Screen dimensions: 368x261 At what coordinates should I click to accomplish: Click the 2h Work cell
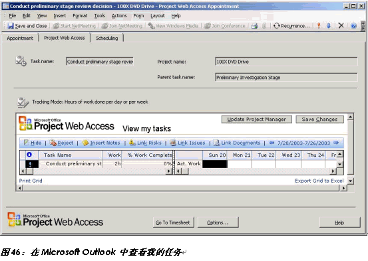112,164
